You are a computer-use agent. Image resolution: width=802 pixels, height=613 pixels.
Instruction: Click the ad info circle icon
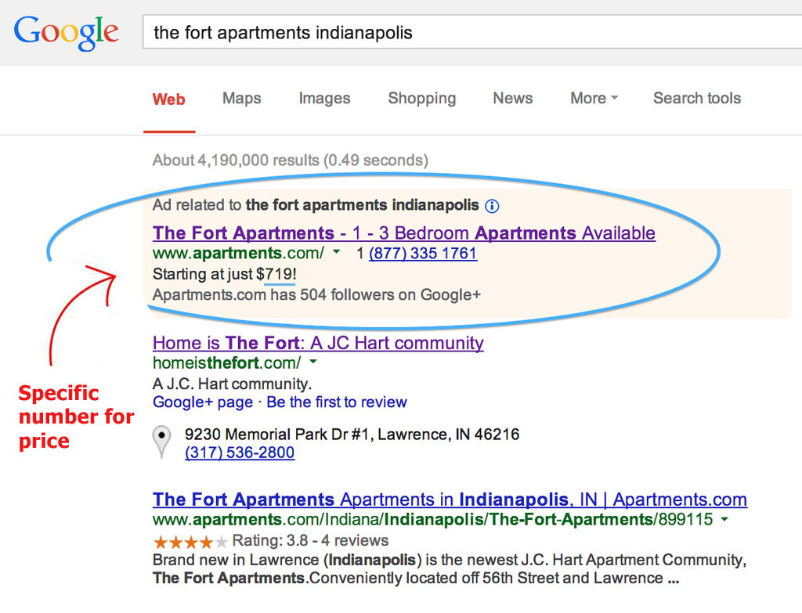tap(492, 206)
